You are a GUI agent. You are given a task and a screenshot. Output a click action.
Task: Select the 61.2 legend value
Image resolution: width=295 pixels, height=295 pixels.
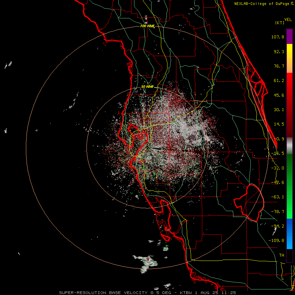tap(279, 81)
